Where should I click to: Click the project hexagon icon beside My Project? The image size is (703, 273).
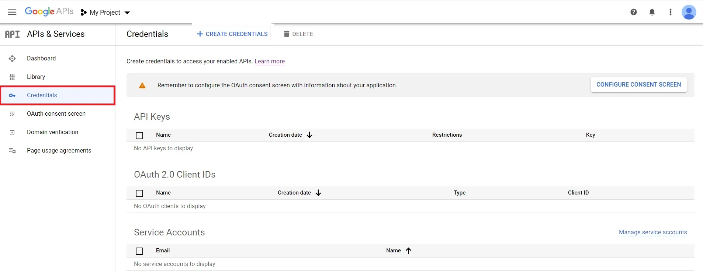coord(84,13)
